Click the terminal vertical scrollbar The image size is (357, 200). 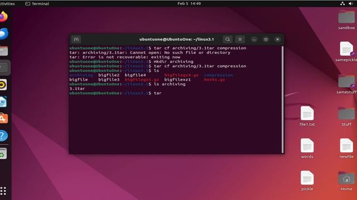(x=283, y=99)
